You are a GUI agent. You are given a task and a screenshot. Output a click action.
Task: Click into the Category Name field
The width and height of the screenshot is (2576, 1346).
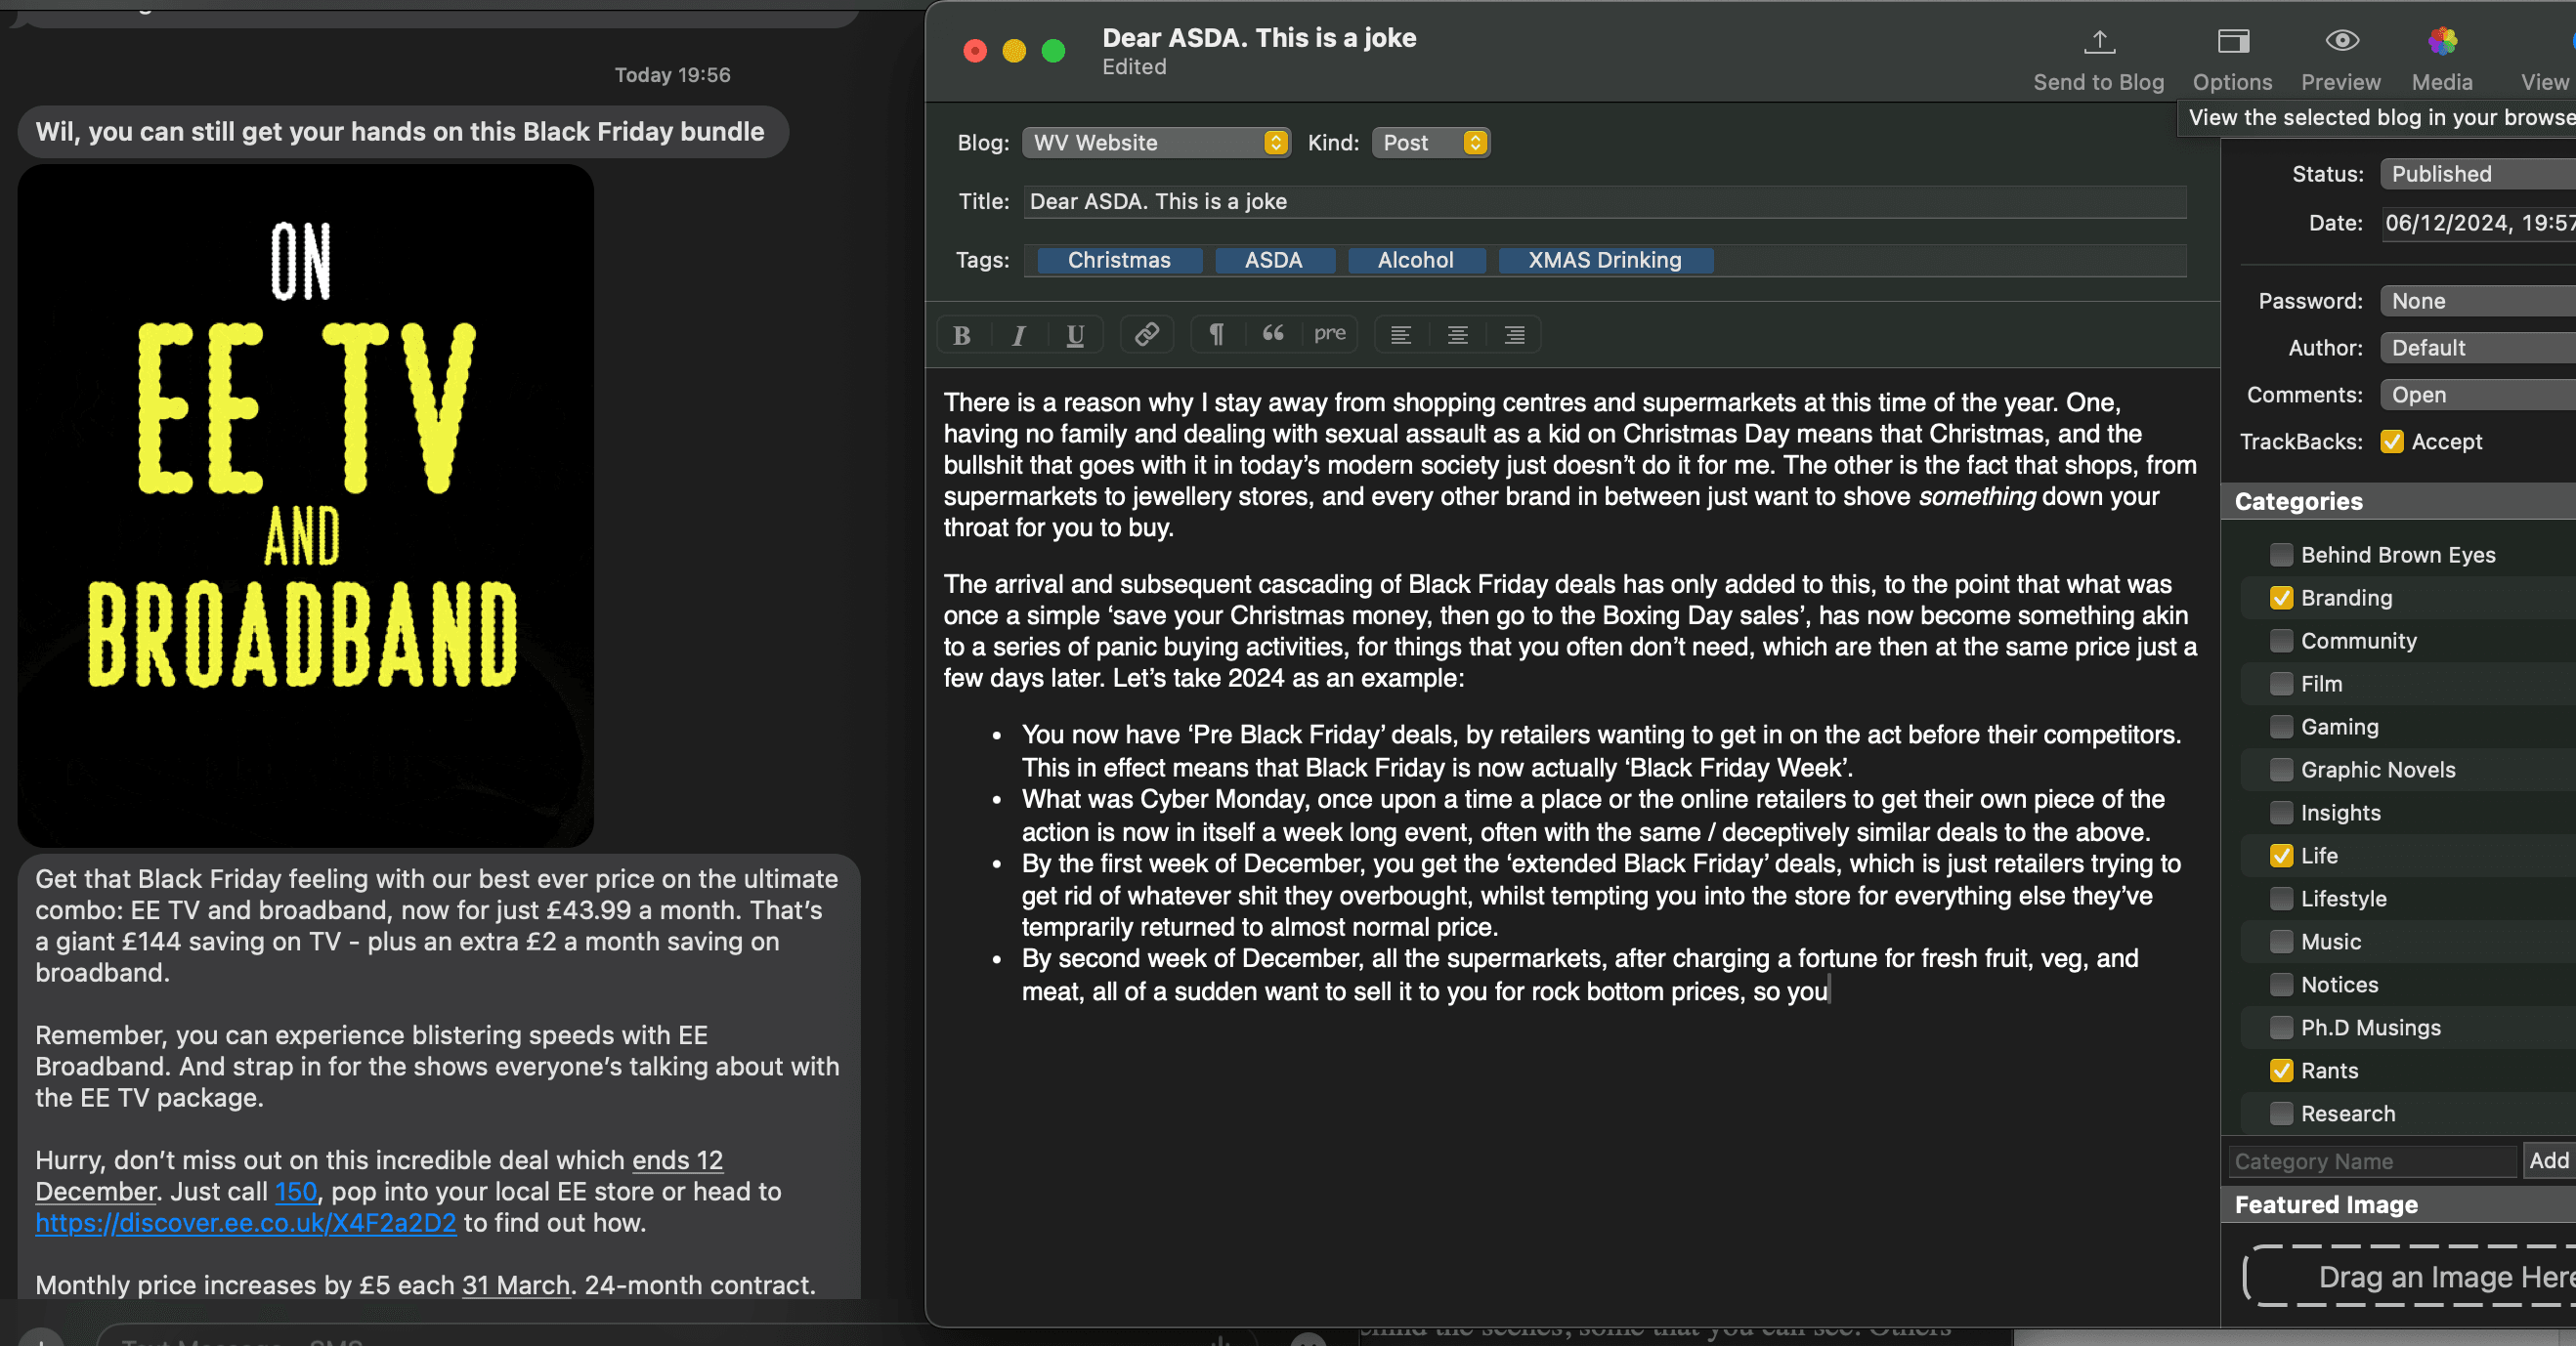tap(2370, 1161)
